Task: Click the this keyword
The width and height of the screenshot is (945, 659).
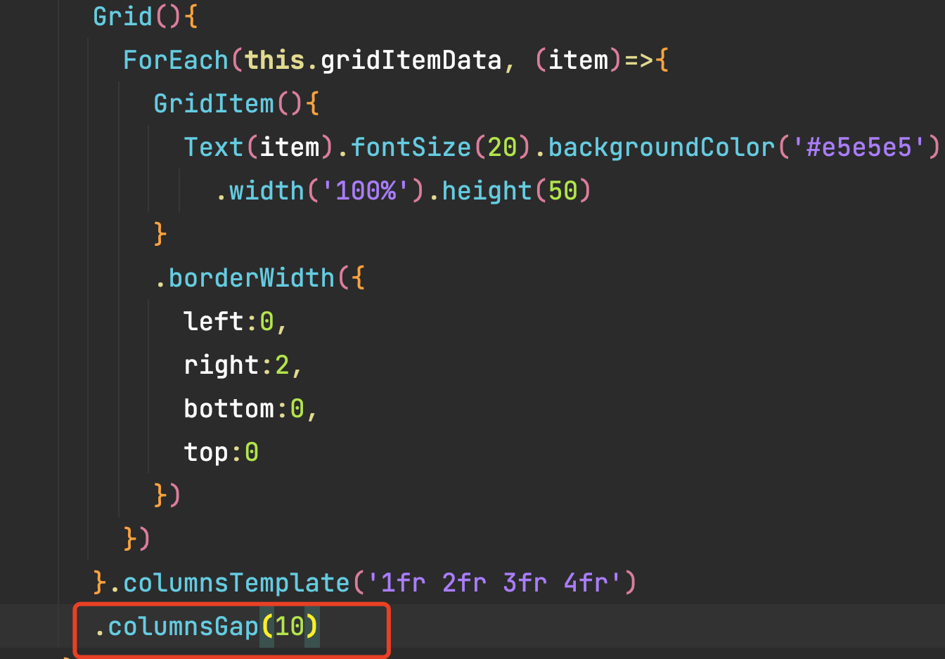Action: click(x=274, y=60)
